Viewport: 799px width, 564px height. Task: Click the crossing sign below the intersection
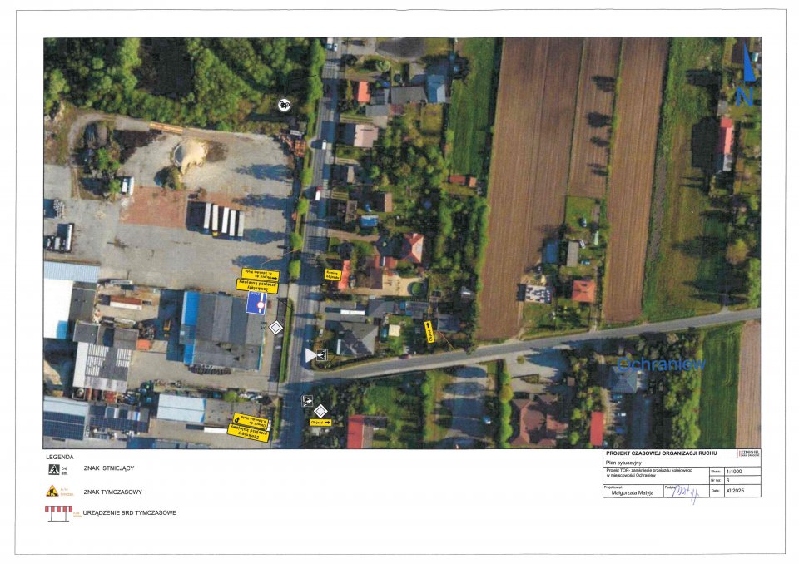(x=307, y=401)
